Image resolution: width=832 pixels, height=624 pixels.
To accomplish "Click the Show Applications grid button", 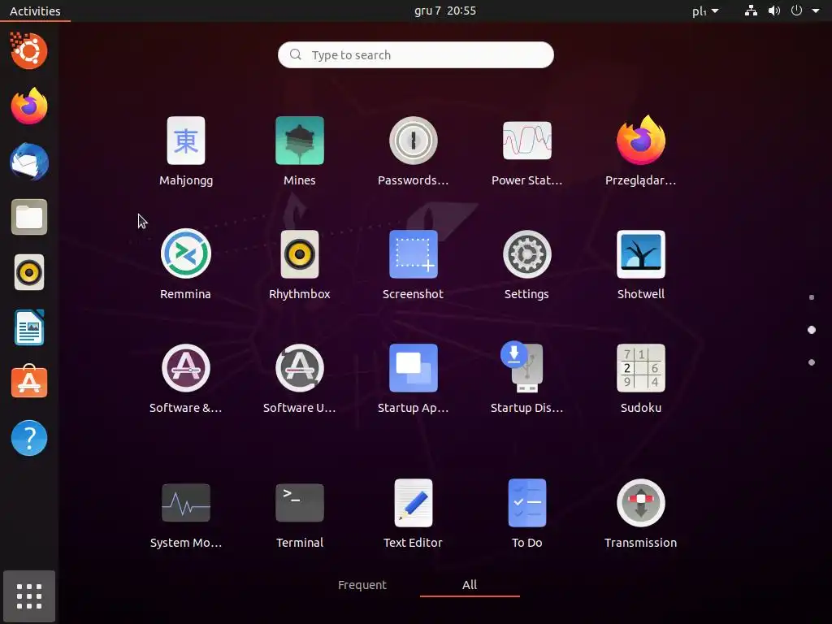I will coord(28,596).
